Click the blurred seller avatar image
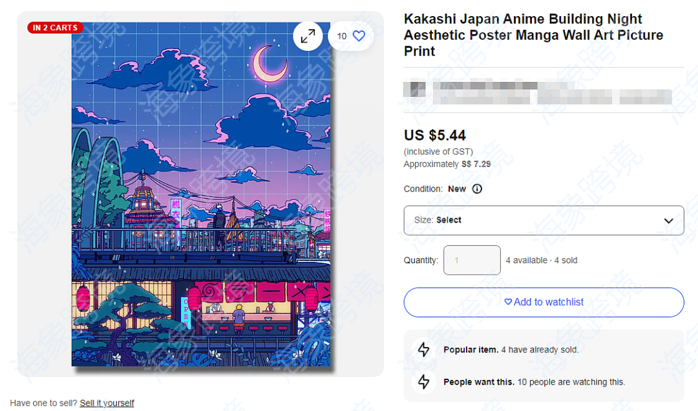 (x=414, y=89)
